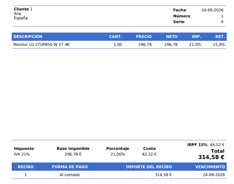Click the customer name Ana
Screen dimensions: 234x184
pos(17,14)
